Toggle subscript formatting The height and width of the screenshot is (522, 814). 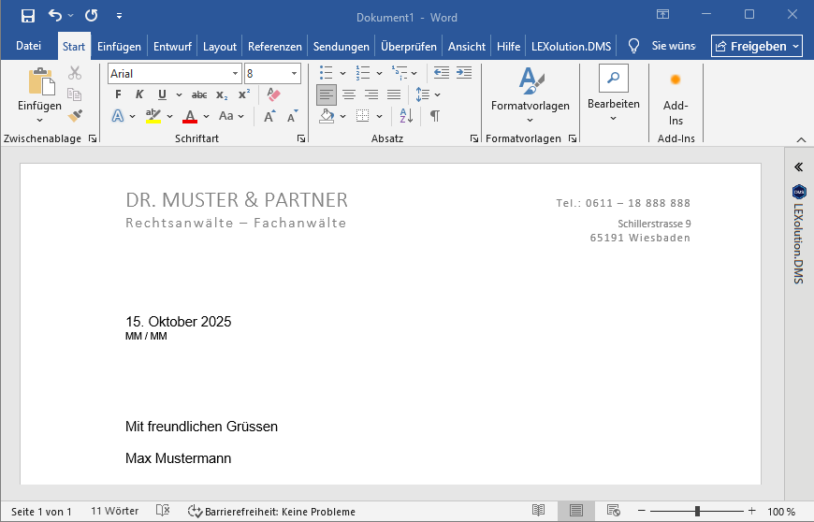(x=222, y=94)
